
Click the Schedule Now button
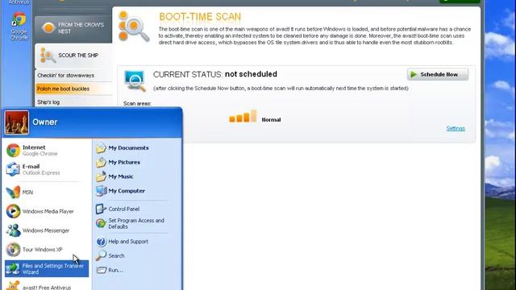[438, 75]
